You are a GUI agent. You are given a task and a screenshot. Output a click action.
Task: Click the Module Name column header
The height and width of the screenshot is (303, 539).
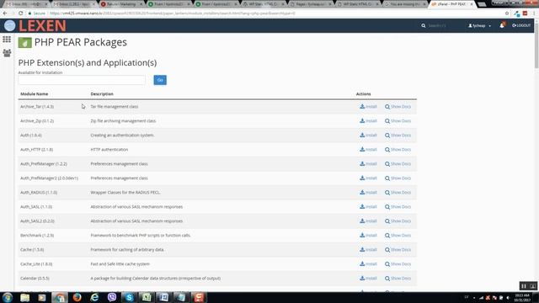point(34,93)
